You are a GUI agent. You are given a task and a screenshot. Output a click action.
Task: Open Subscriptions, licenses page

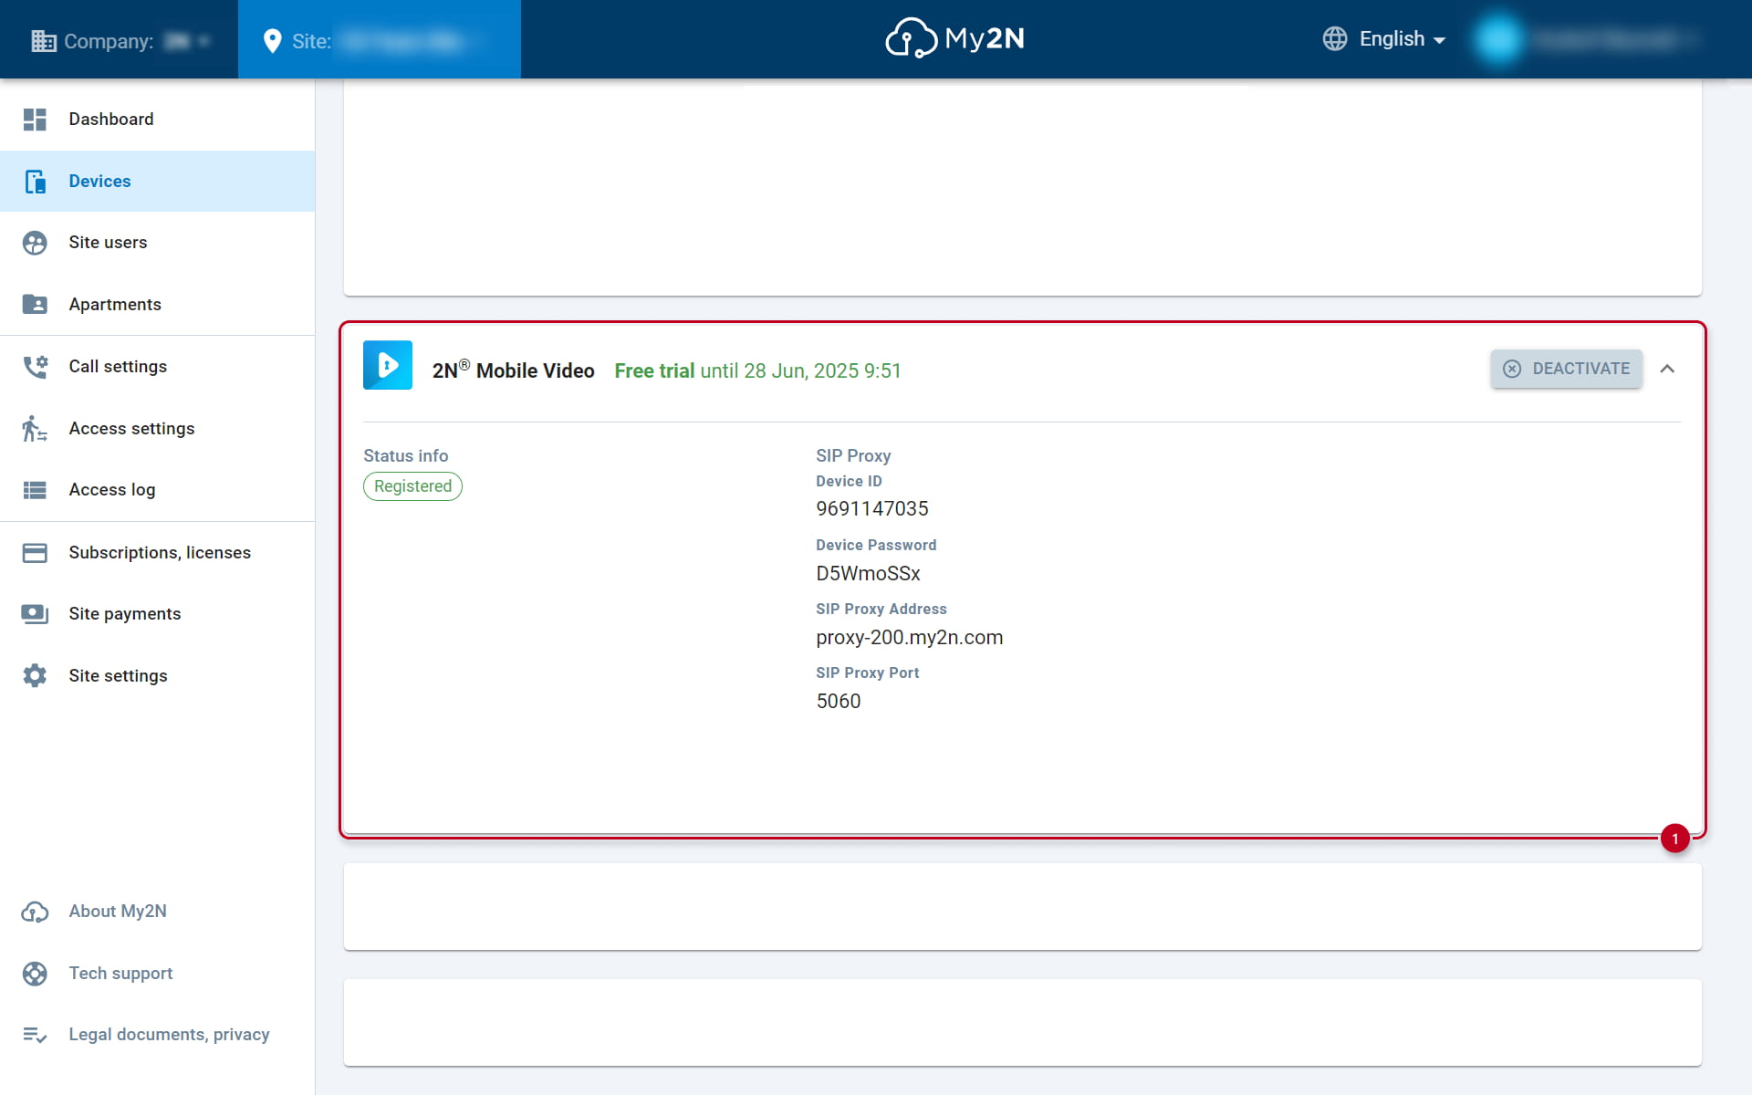click(x=157, y=553)
